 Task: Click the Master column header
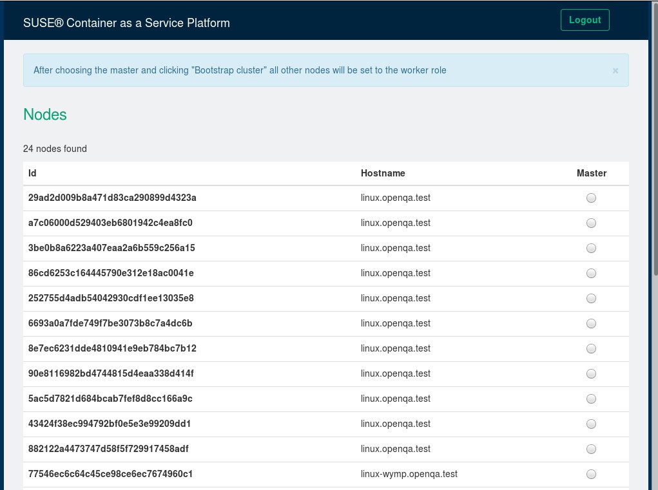(x=592, y=173)
